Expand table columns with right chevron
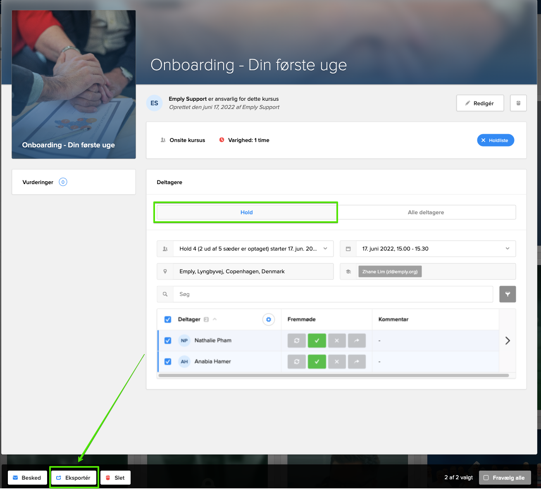This screenshot has width=541, height=490. click(508, 341)
